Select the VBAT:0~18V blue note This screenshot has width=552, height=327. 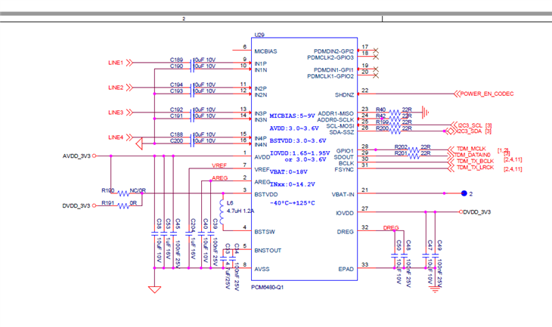click(289, 172)
